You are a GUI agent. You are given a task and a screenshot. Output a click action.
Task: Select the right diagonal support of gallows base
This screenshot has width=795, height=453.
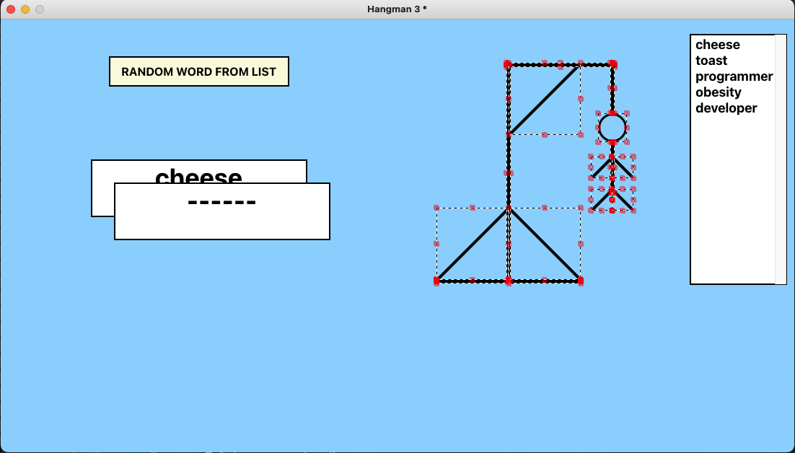545,245
